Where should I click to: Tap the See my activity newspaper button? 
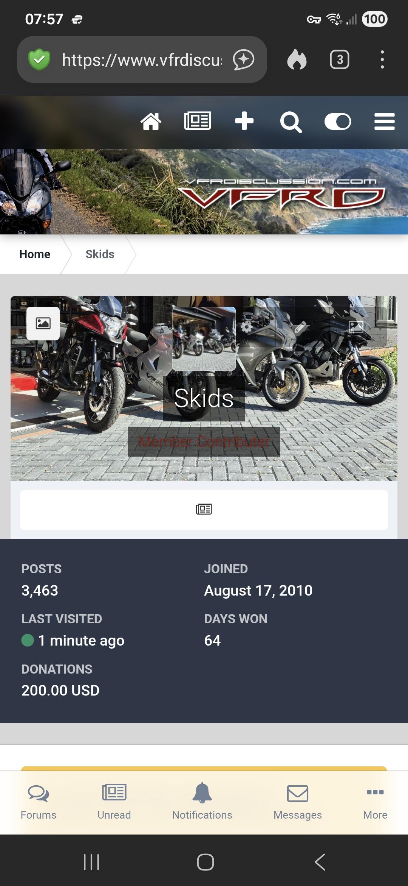204,510
